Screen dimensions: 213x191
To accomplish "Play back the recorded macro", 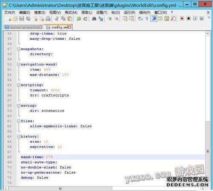I will (195, 19).
